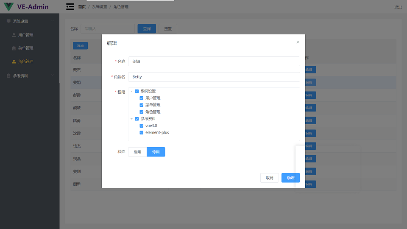Select the 用户管理 tree label
Screen dimensions: 407x229
point(153,98)
